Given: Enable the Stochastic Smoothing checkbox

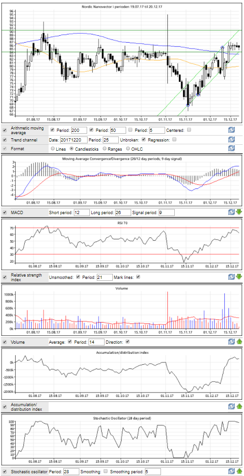Looking at the screenshot, I should [x=105, y=471].
